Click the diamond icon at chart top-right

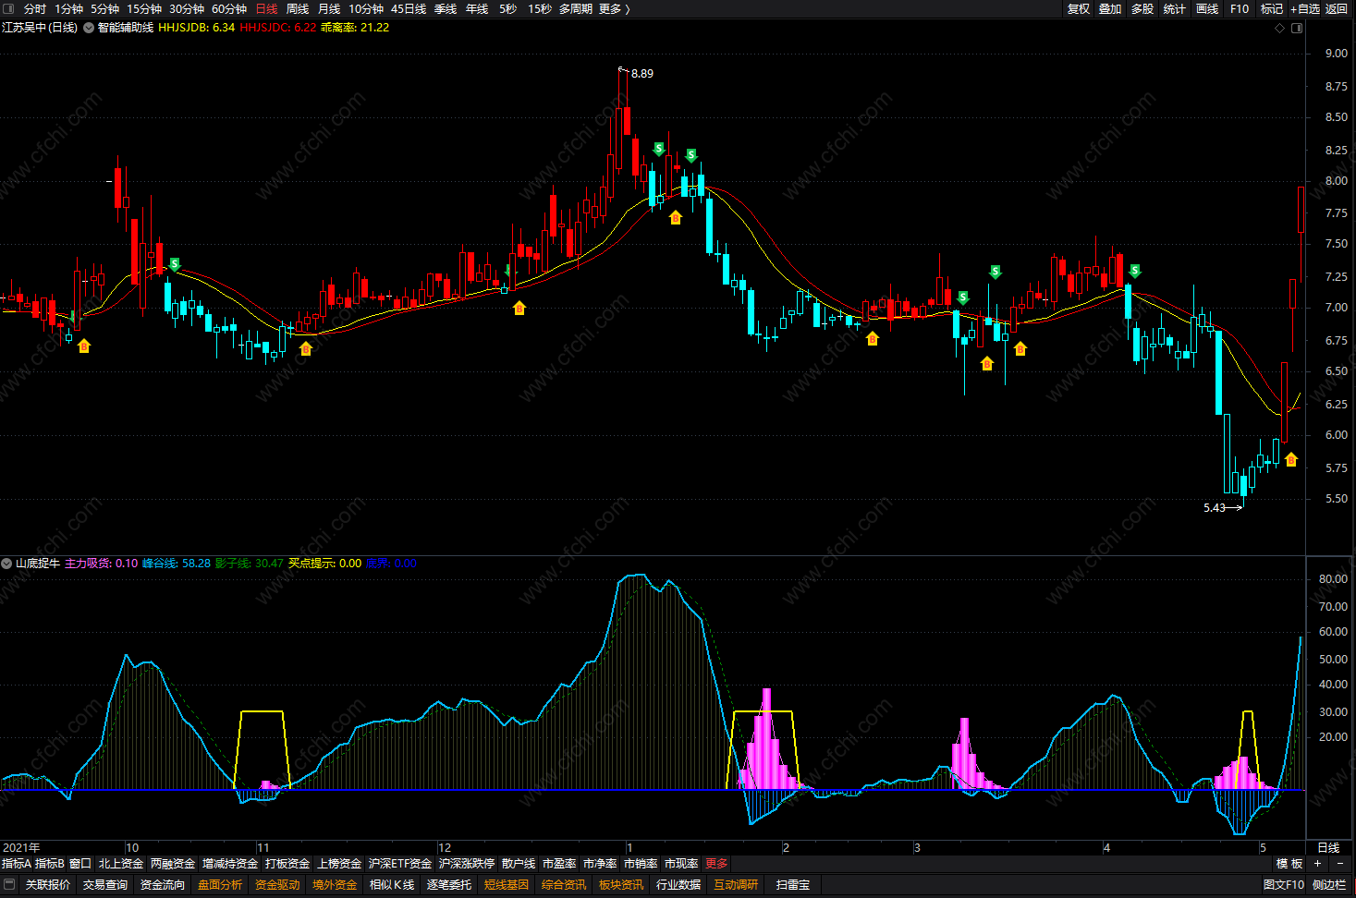(x=1279, y=28)
